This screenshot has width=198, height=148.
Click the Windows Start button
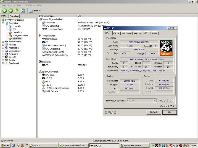click(5, 146)
